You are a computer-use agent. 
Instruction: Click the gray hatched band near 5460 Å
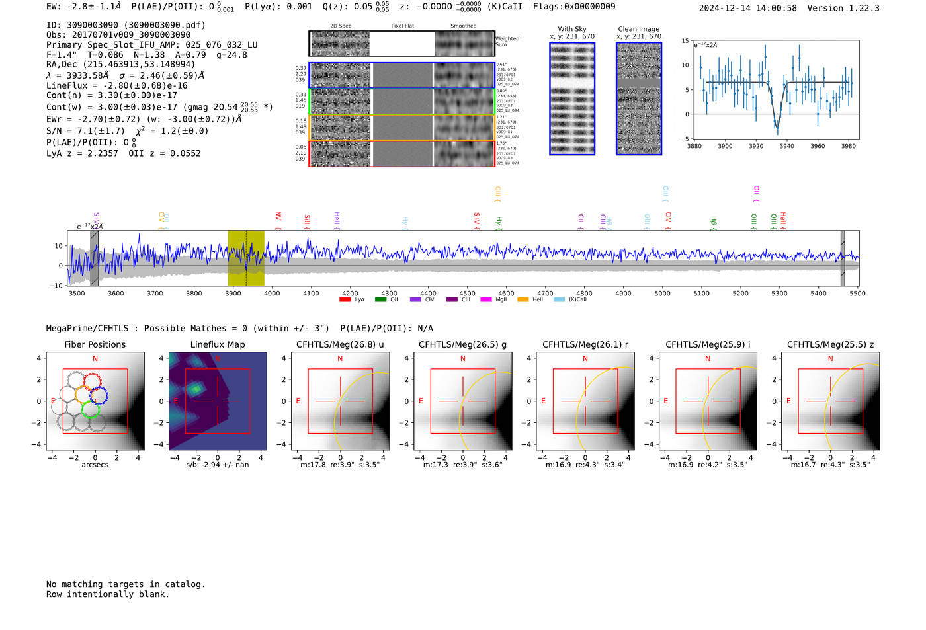(843, 258)
